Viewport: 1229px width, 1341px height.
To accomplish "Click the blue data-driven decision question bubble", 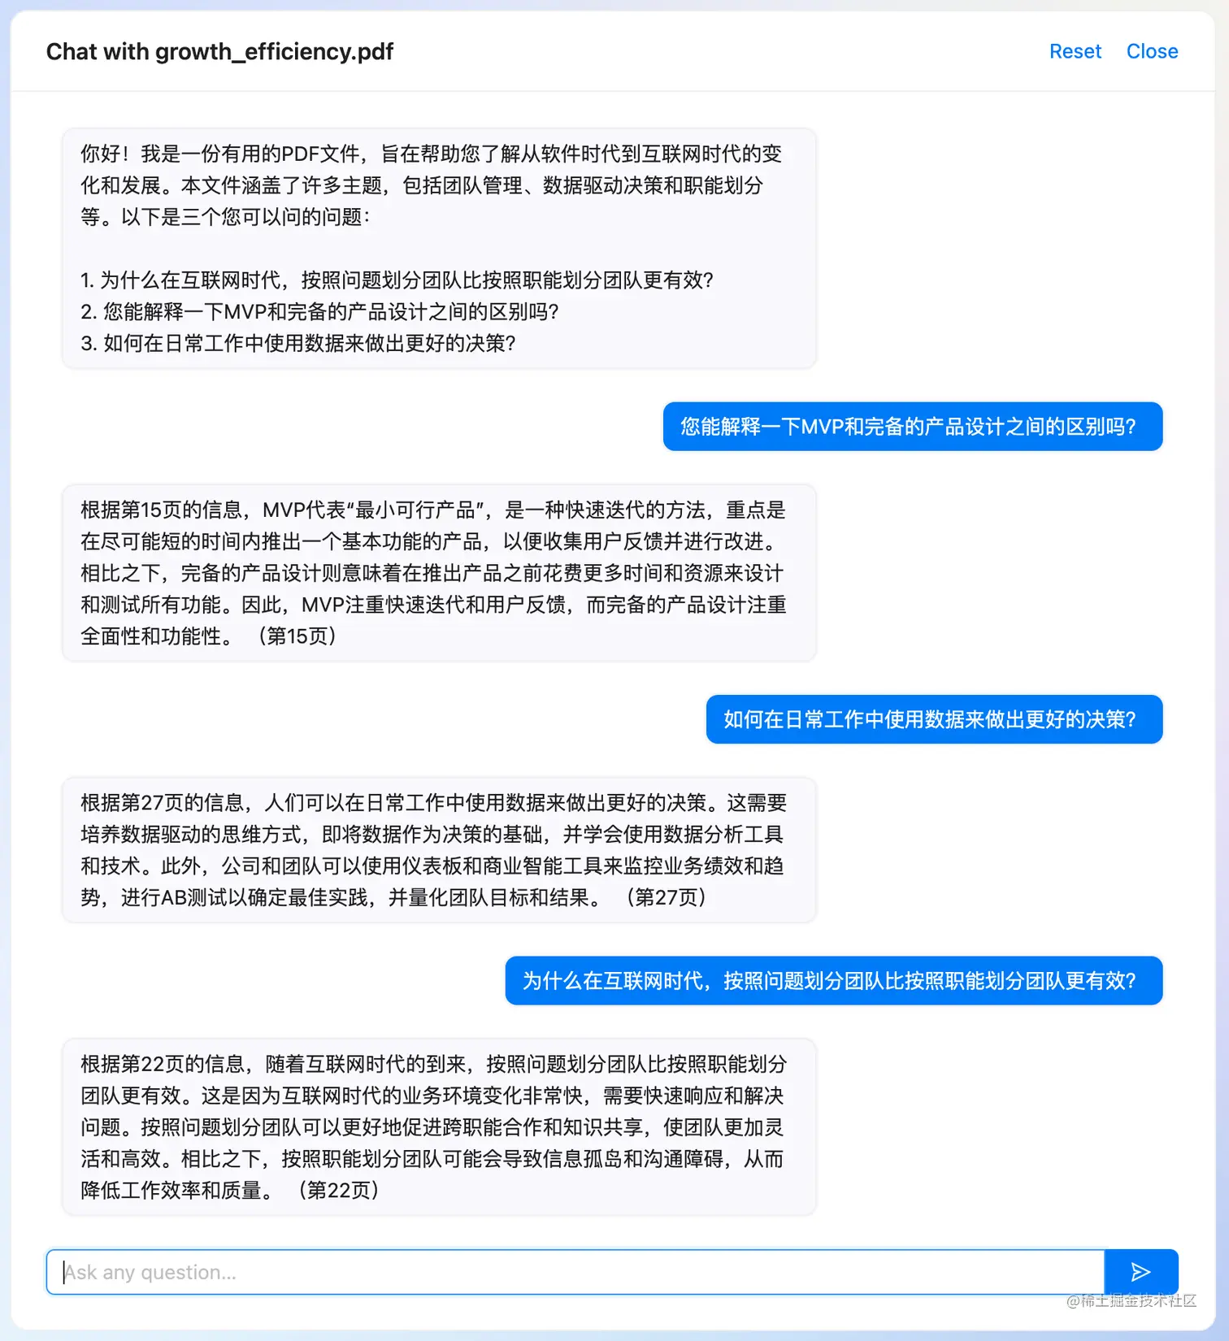I will (x=935, y=719).
